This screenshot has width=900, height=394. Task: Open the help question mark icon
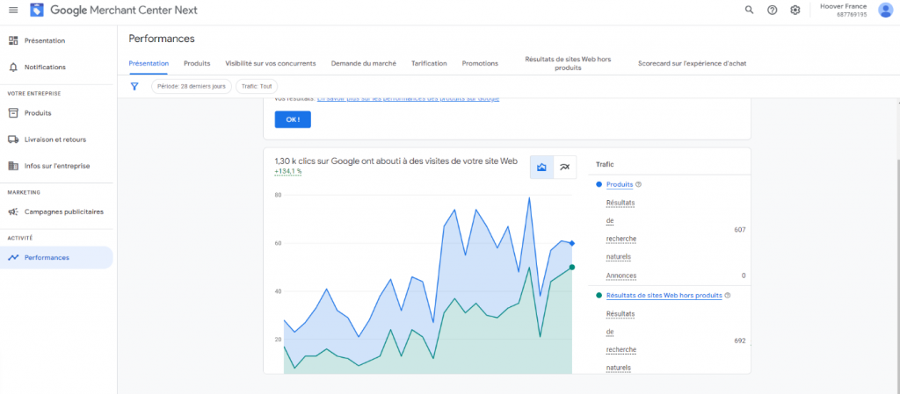(772, 10)
